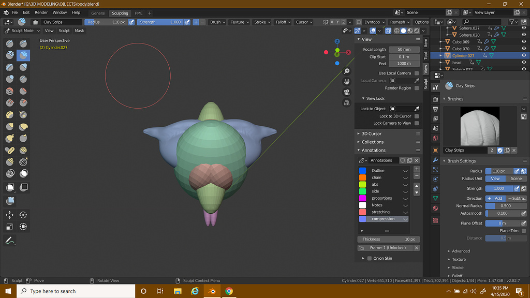
Task: Move annotation layer up
Action: (x=417, y=186)
